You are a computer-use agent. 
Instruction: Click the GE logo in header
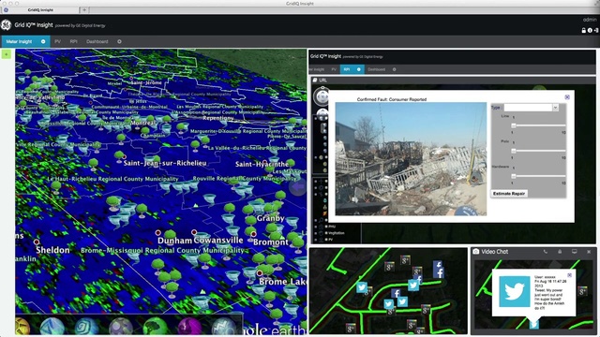[6, 25]
